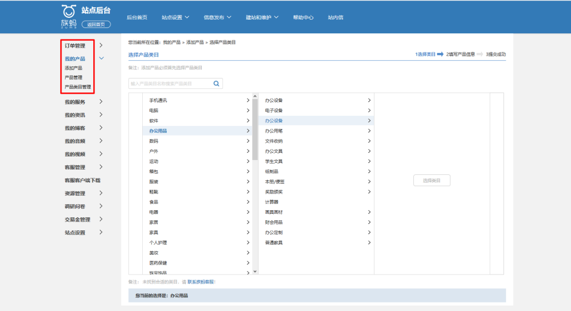Image resolution: width=571 pixels, height=311 pixels.
Task: Select 产品管理 in the sidebar
Action: (73, 78)
